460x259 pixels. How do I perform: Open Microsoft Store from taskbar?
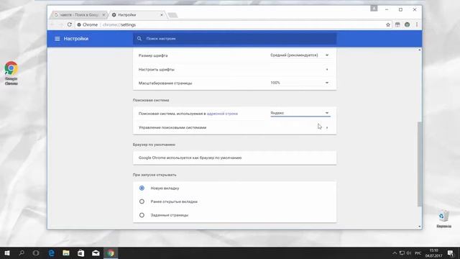point(80,253)
